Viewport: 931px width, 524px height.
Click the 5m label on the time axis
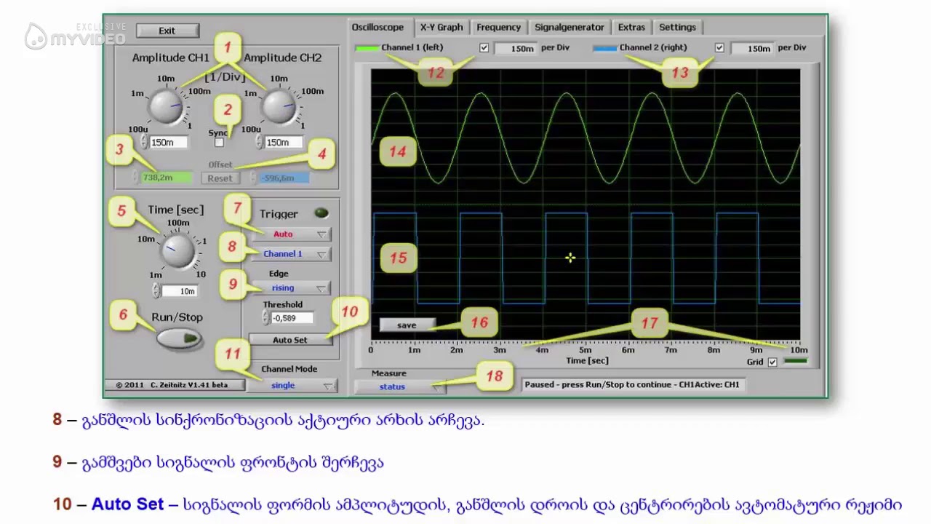click(585, 350)
